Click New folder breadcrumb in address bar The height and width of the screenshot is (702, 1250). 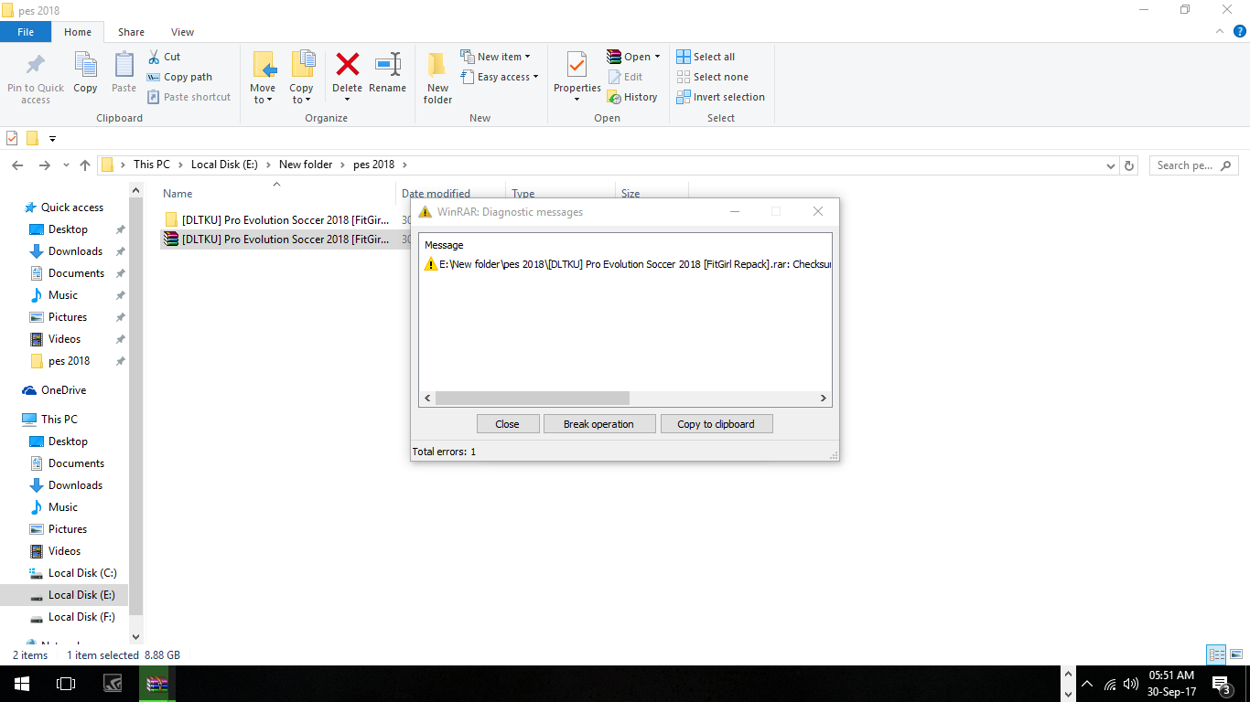tap(306, 165)
